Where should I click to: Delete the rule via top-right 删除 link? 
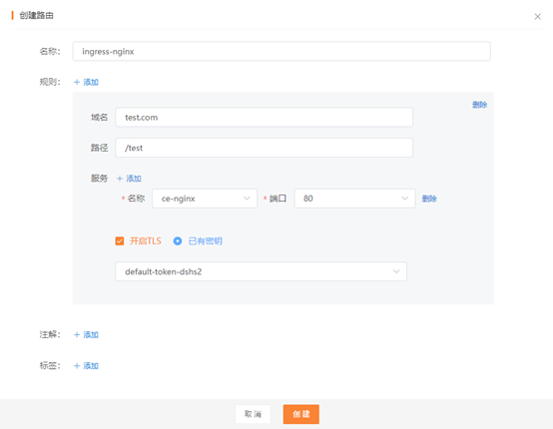(x=480, y=105)
